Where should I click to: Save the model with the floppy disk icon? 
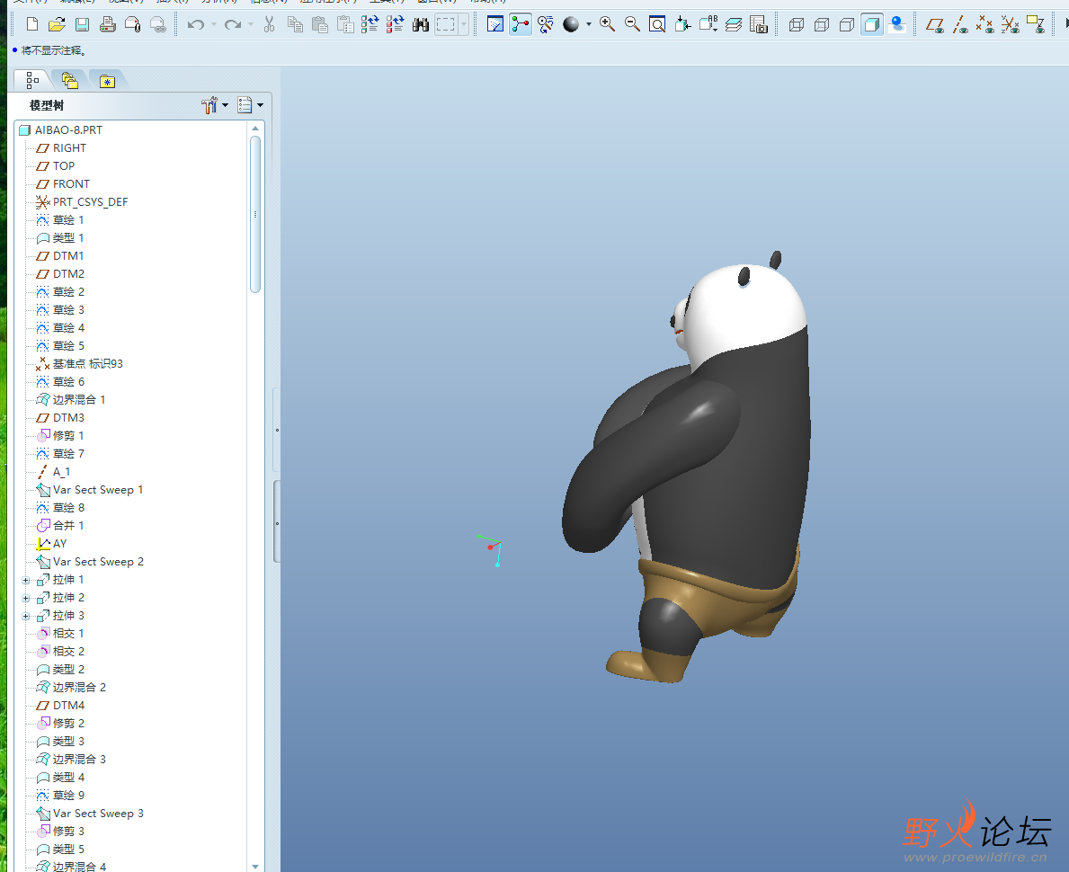point(83,24)
